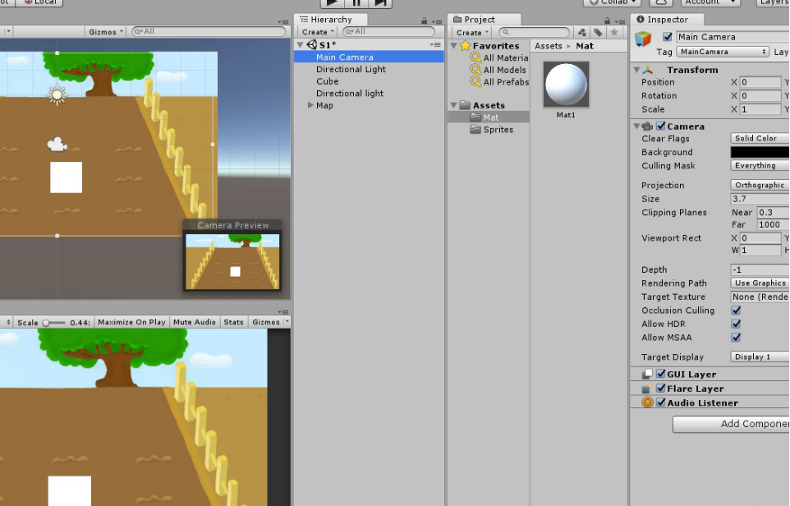790x506 pixels.
Task: Open the Tag MainCamera dropdown
Action: tap(723, 52)
